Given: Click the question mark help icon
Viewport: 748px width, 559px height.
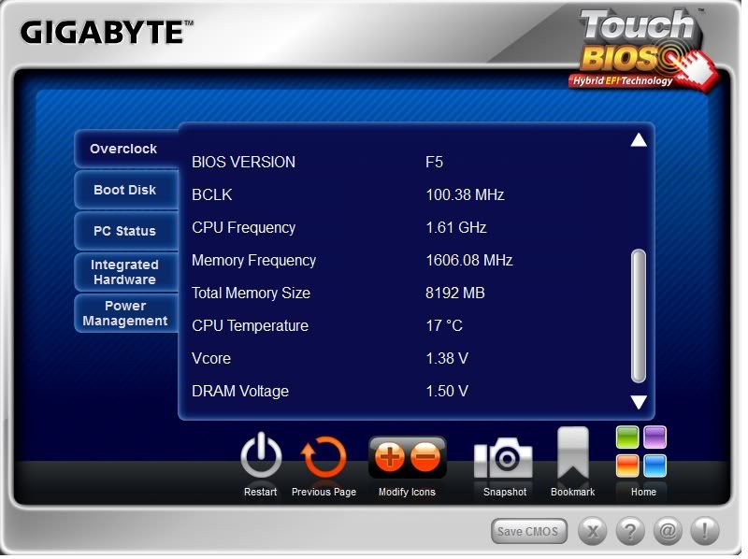Looking at the screenshot, I should tap(631, 531).
